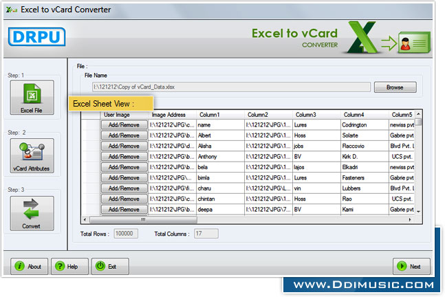The width and height of the screenshot is (445, 297).
Task: Click the sheet horizontal scrollbar thumb
Action: [143, 219]
